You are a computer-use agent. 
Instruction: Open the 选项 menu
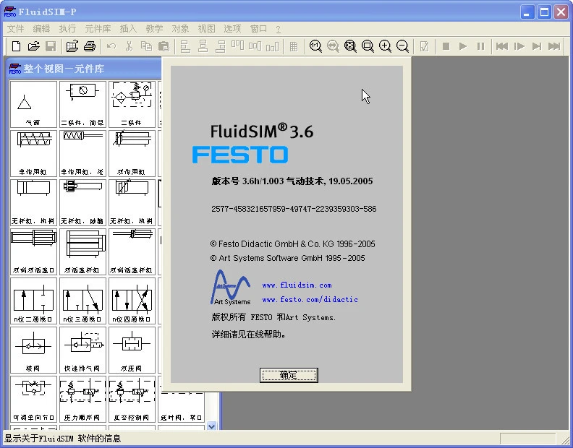click(232, 28)
